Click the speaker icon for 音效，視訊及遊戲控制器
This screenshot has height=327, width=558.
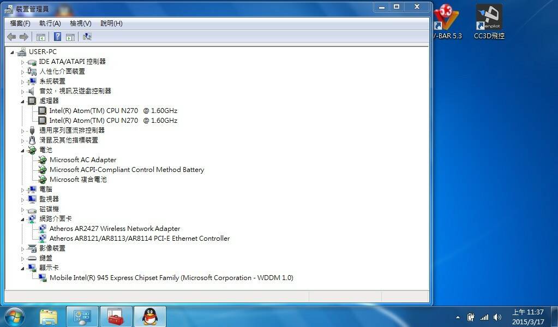(x=32, y=91)
